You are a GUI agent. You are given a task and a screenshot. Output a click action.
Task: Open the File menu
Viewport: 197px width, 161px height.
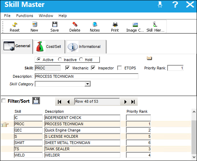tap(7, 16)
